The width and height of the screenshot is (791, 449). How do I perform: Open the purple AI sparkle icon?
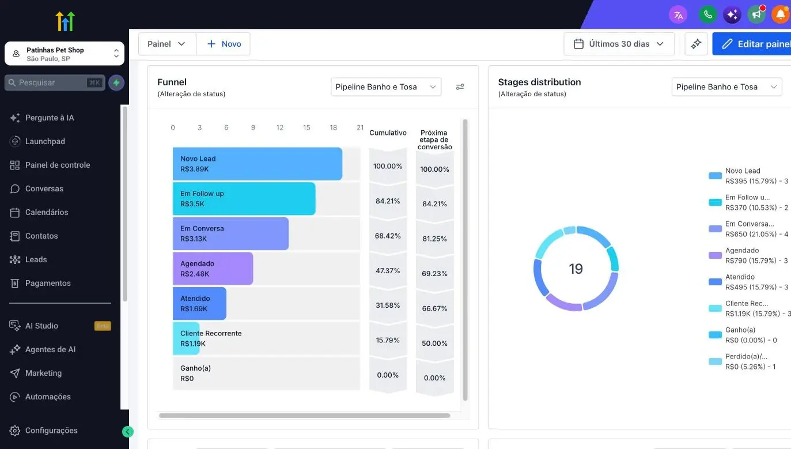pyautogui.click(x=732, y=15)
